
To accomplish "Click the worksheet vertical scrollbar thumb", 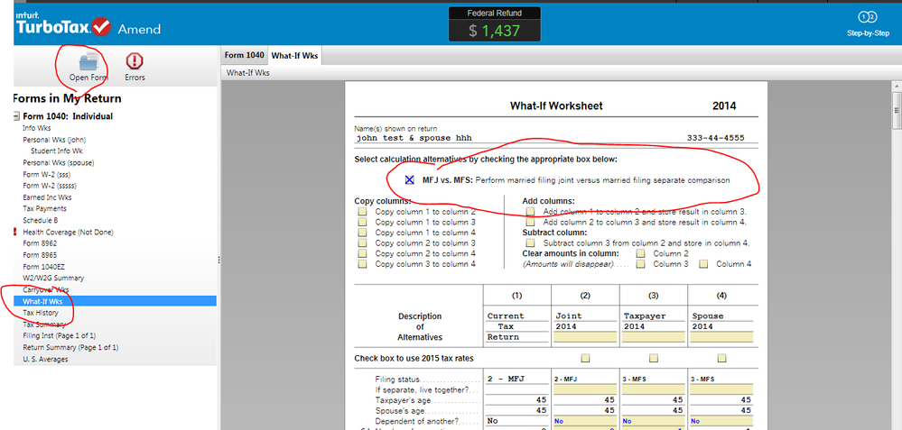I will pos(896,111).
